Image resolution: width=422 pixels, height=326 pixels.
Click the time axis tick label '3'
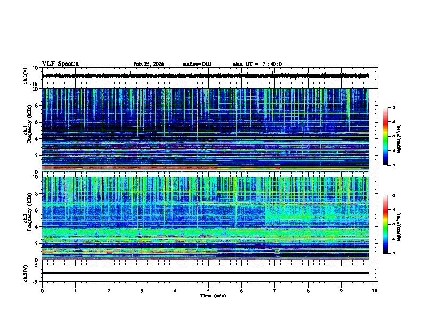(x=142, y=291)
